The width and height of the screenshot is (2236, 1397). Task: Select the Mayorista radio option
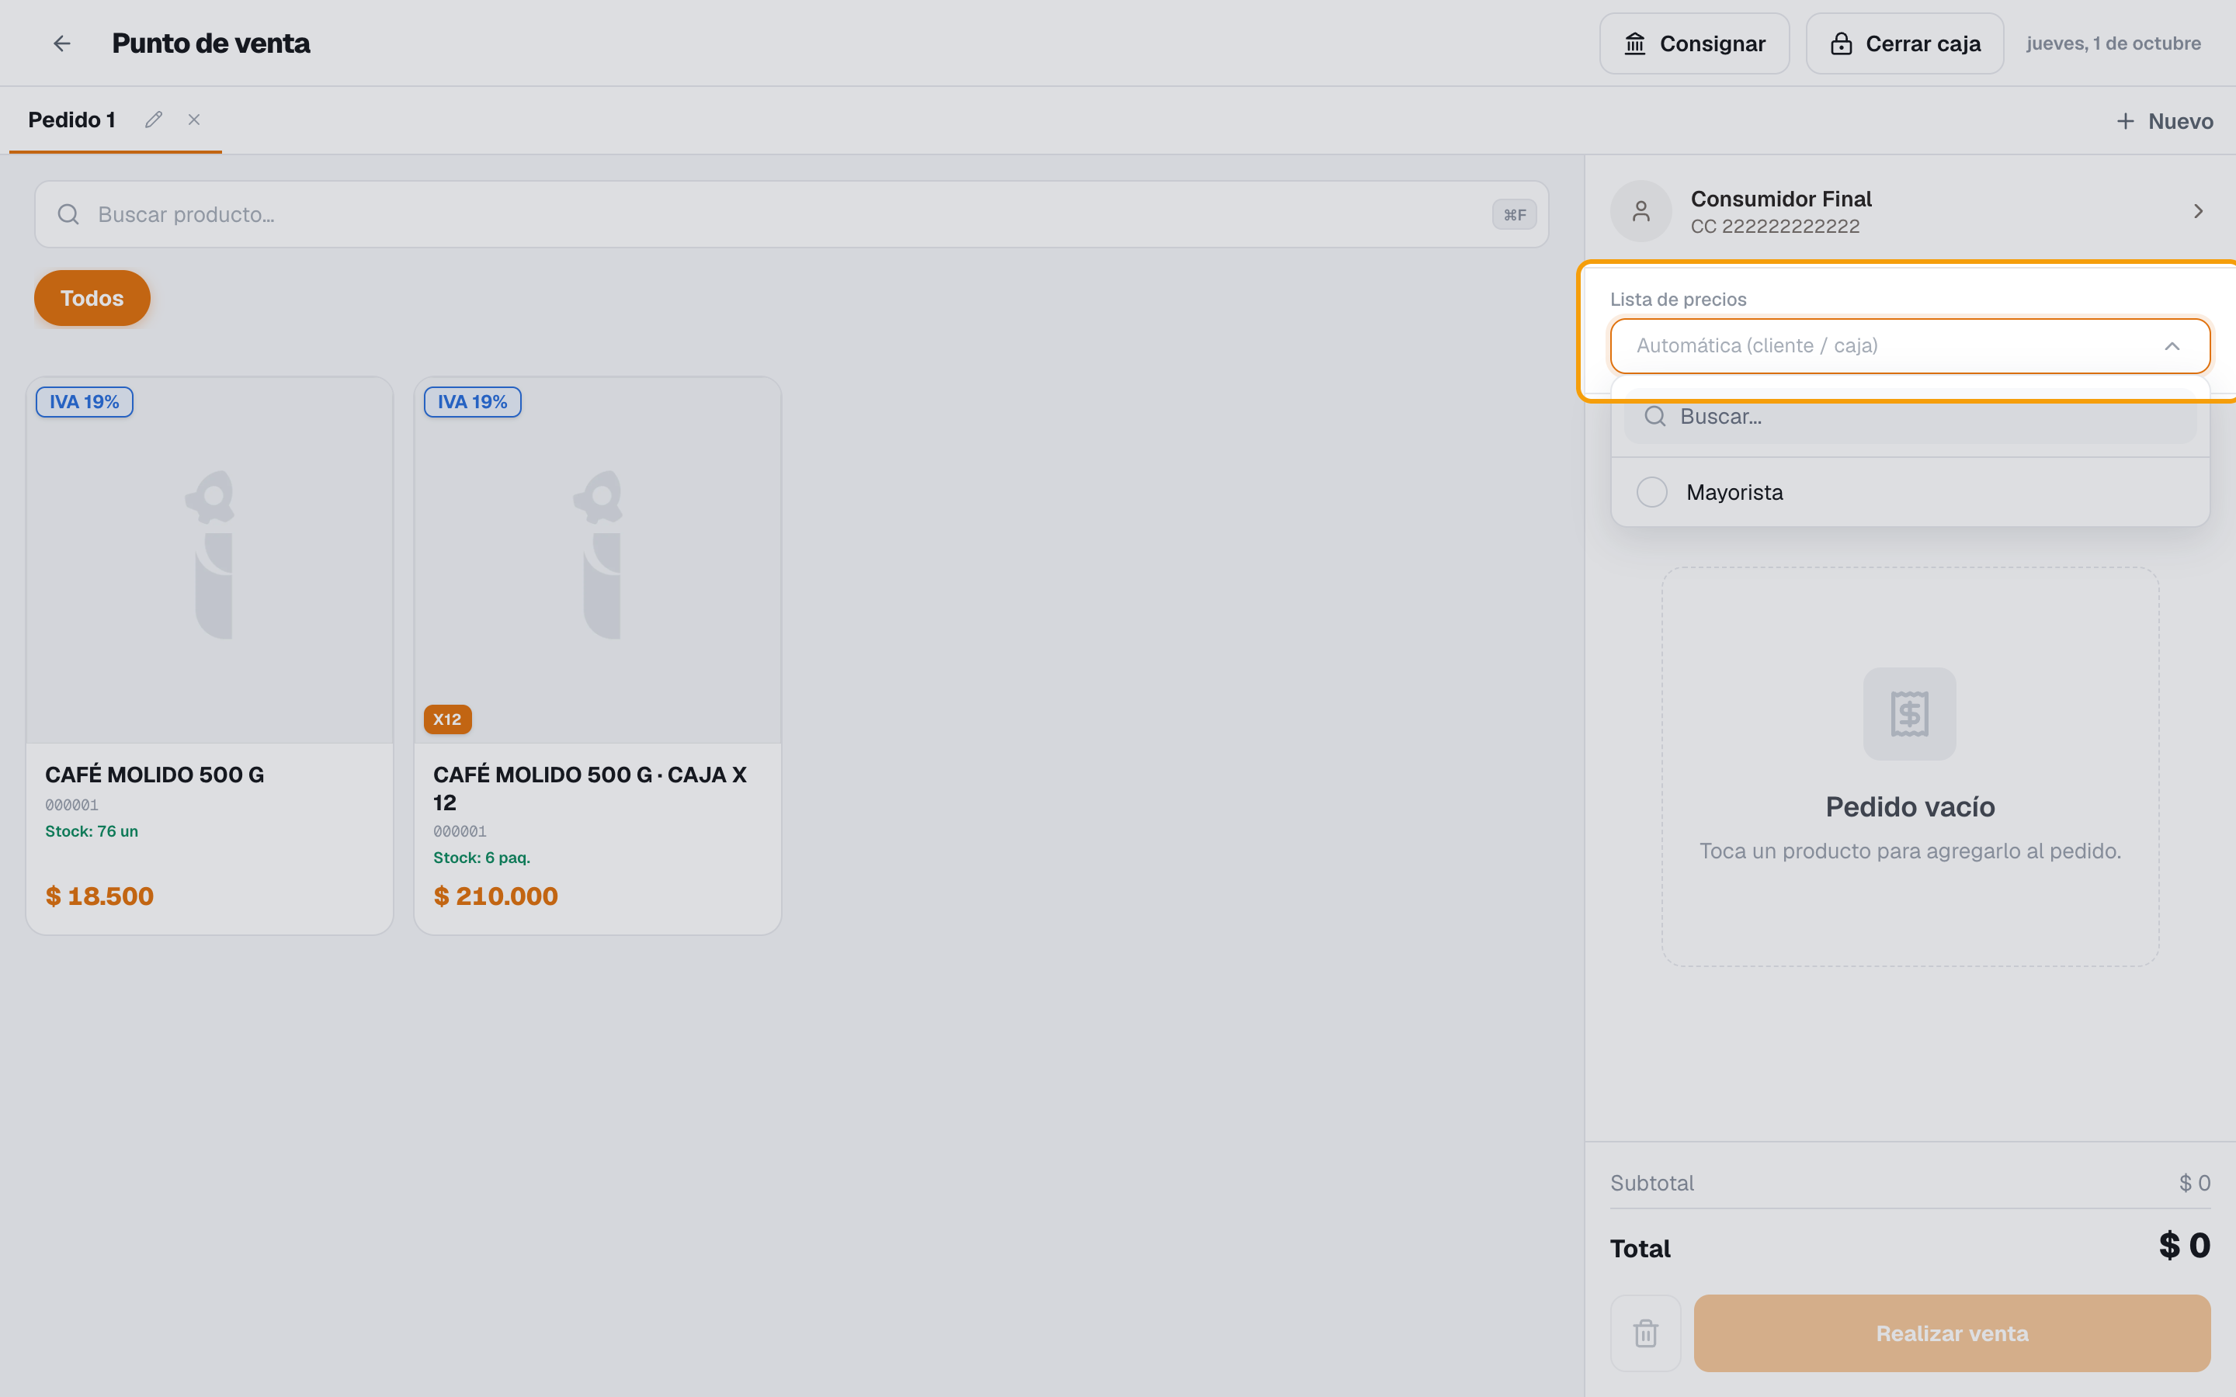tap(1652, 491)
